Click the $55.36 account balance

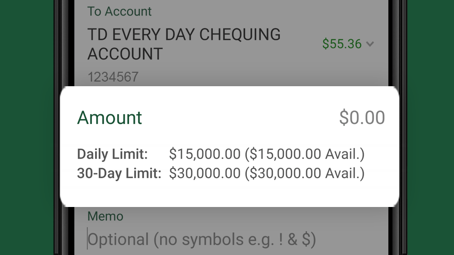(342, 44)
